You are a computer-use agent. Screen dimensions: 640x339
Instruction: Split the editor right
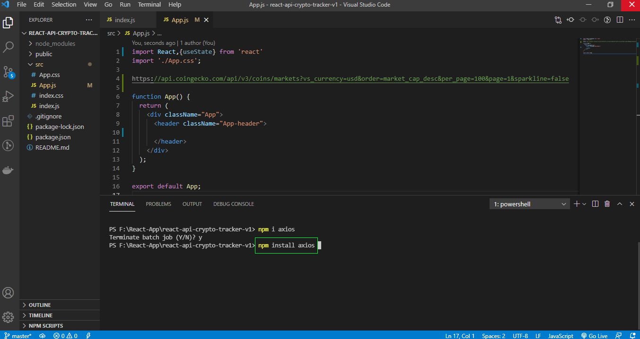[620, 20]
